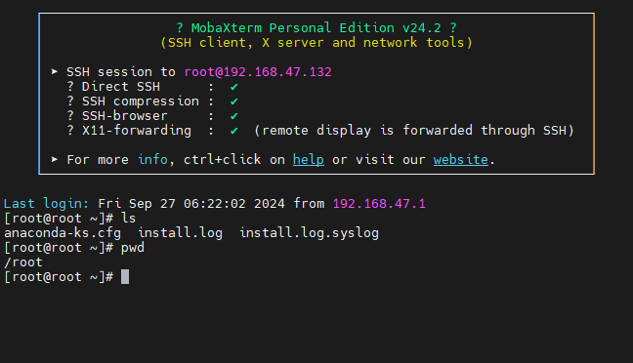Click the install.log.syslog file name

310,232
